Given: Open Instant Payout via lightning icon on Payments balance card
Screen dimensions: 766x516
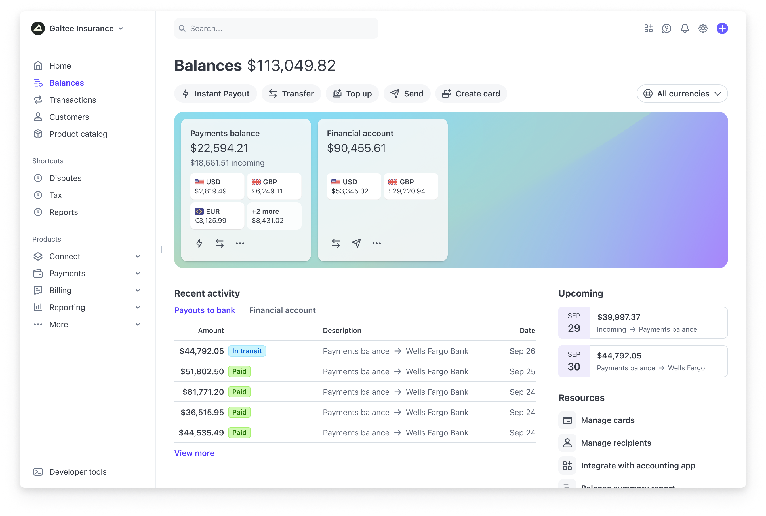Looking at the screenshot, I should (x=199, y=243).
